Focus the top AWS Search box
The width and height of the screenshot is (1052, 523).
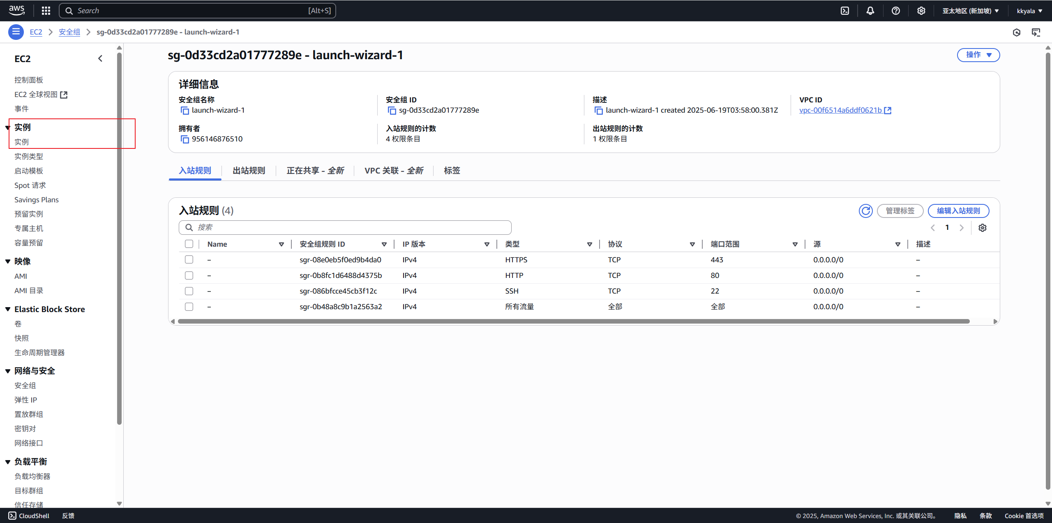[198, 11]
